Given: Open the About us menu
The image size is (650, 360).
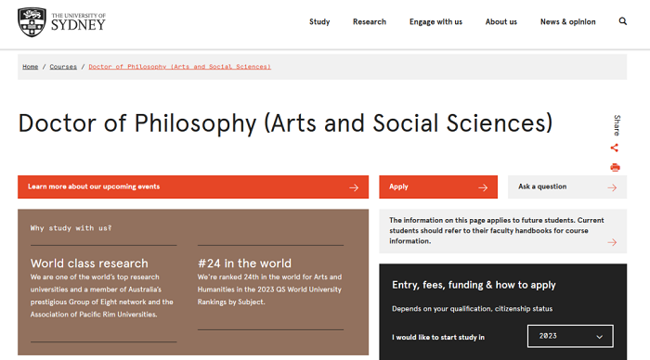Looking at the screenshot, I should pos(501,21).
